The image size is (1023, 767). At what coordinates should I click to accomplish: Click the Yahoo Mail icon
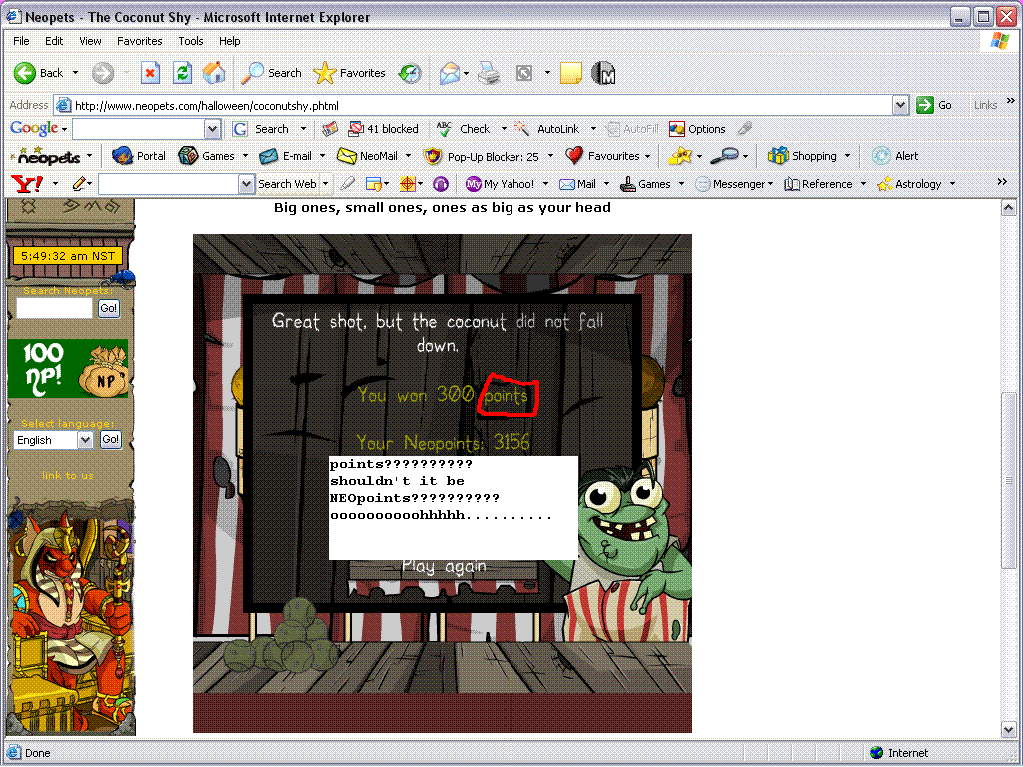coord(567,185)
